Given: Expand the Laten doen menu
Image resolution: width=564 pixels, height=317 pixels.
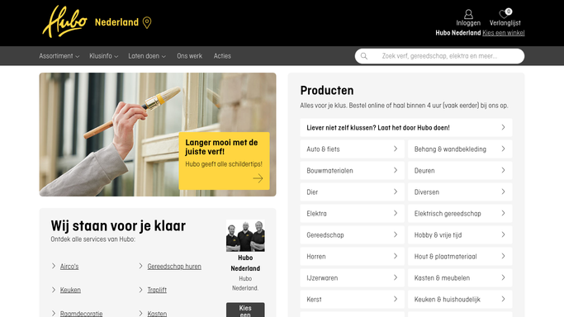Looking at the screenshot, I should point(147,56).
